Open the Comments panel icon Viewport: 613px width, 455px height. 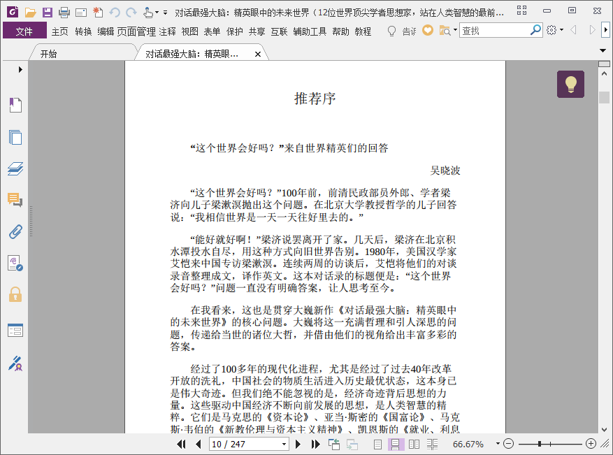point(15,200)
